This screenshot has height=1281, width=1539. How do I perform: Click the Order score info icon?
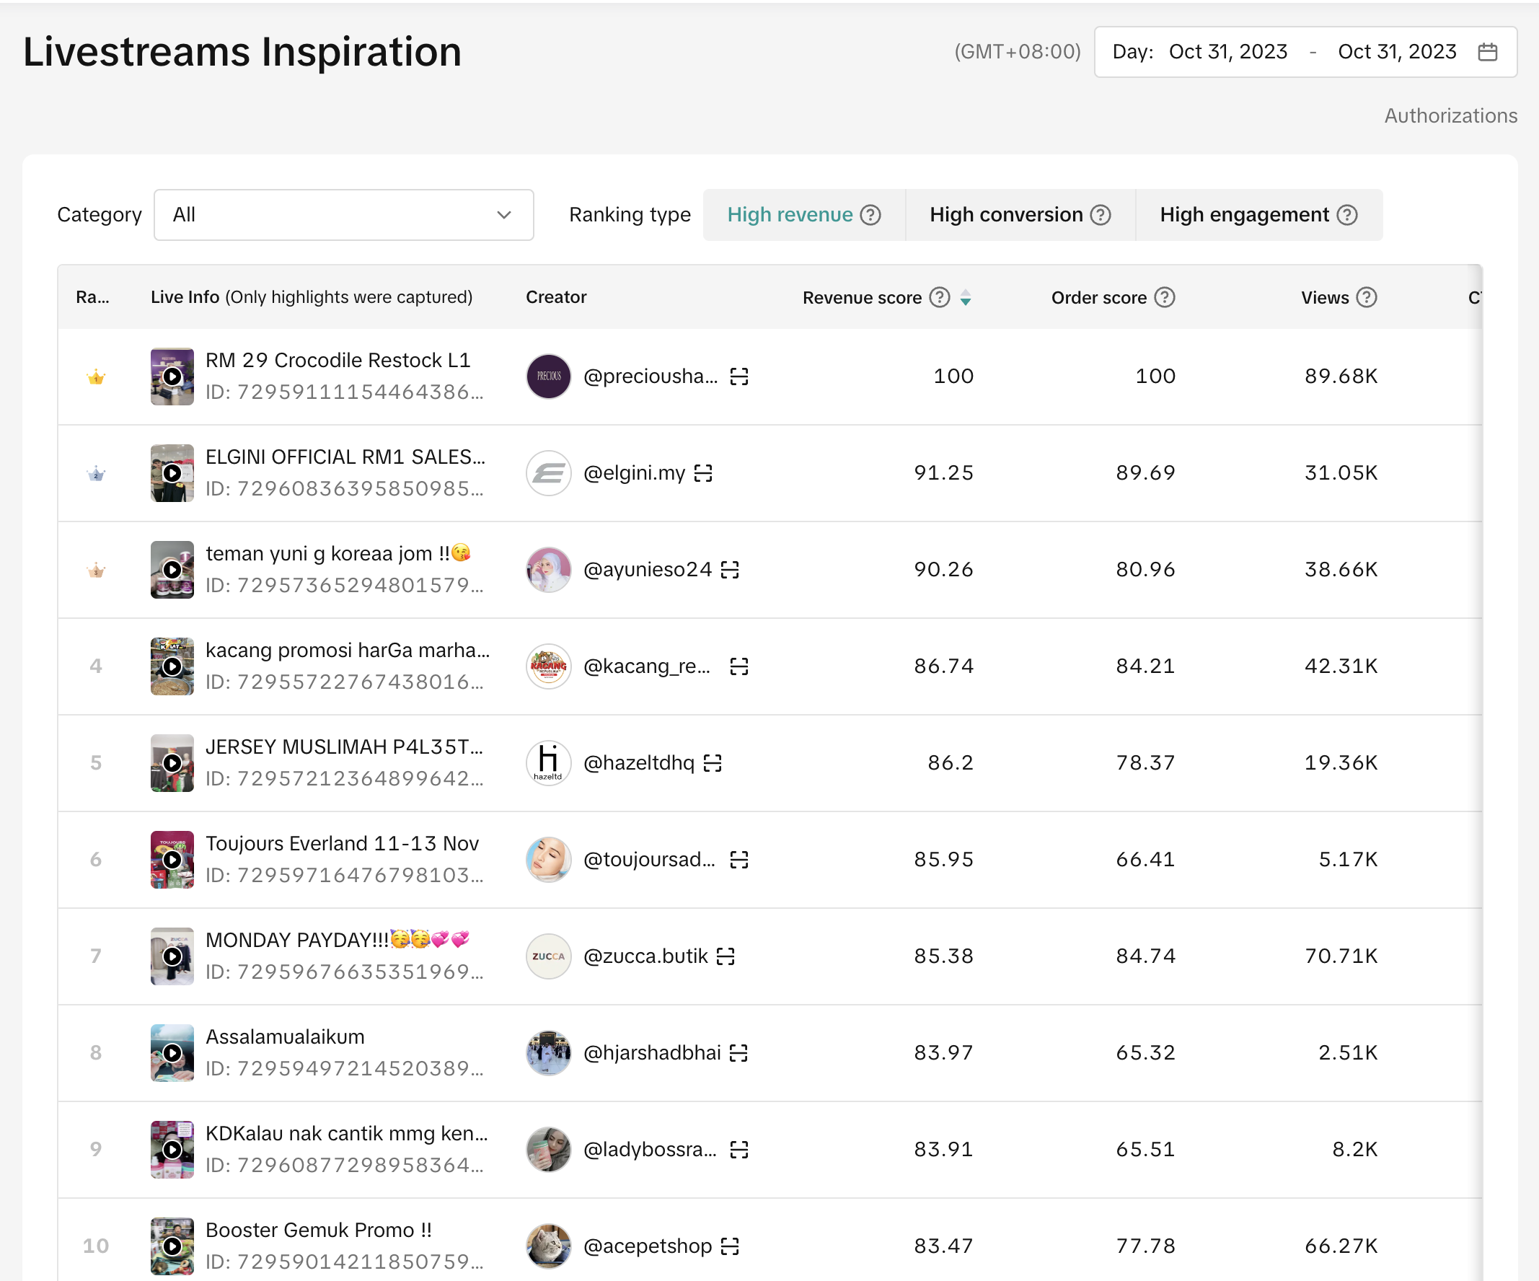coord(1164,298)
